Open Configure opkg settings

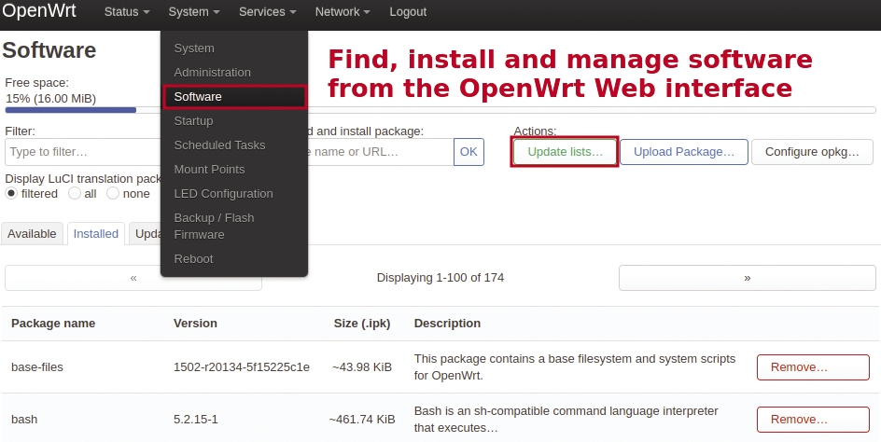812,152
